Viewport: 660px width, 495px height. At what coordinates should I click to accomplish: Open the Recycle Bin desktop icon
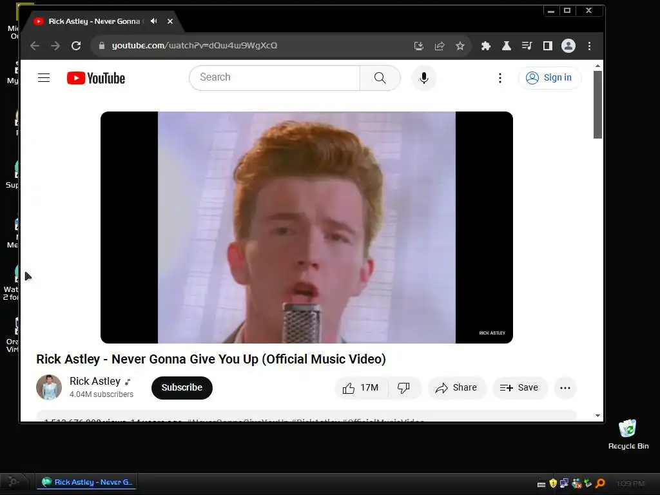coord(628,435)
